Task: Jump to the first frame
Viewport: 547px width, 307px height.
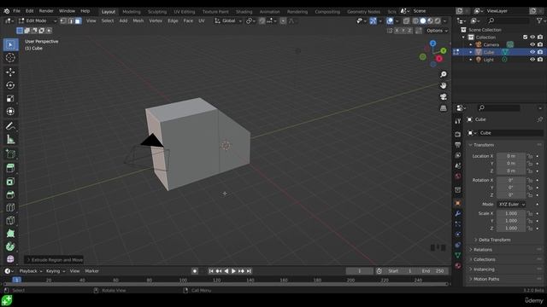Action: 211,271
